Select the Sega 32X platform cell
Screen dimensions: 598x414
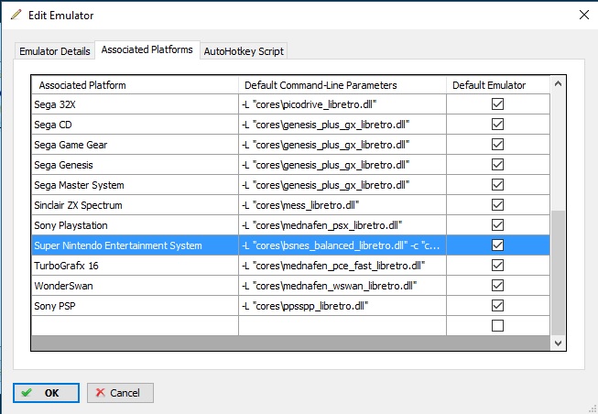click(135, 104)
